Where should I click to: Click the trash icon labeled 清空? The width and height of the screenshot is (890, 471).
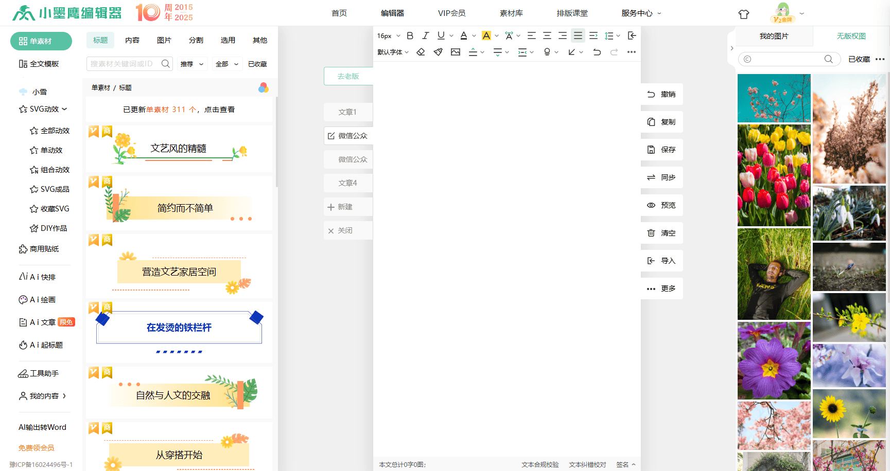pos(661,233)
